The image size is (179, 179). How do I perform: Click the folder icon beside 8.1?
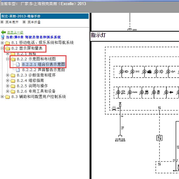point(7,43)
